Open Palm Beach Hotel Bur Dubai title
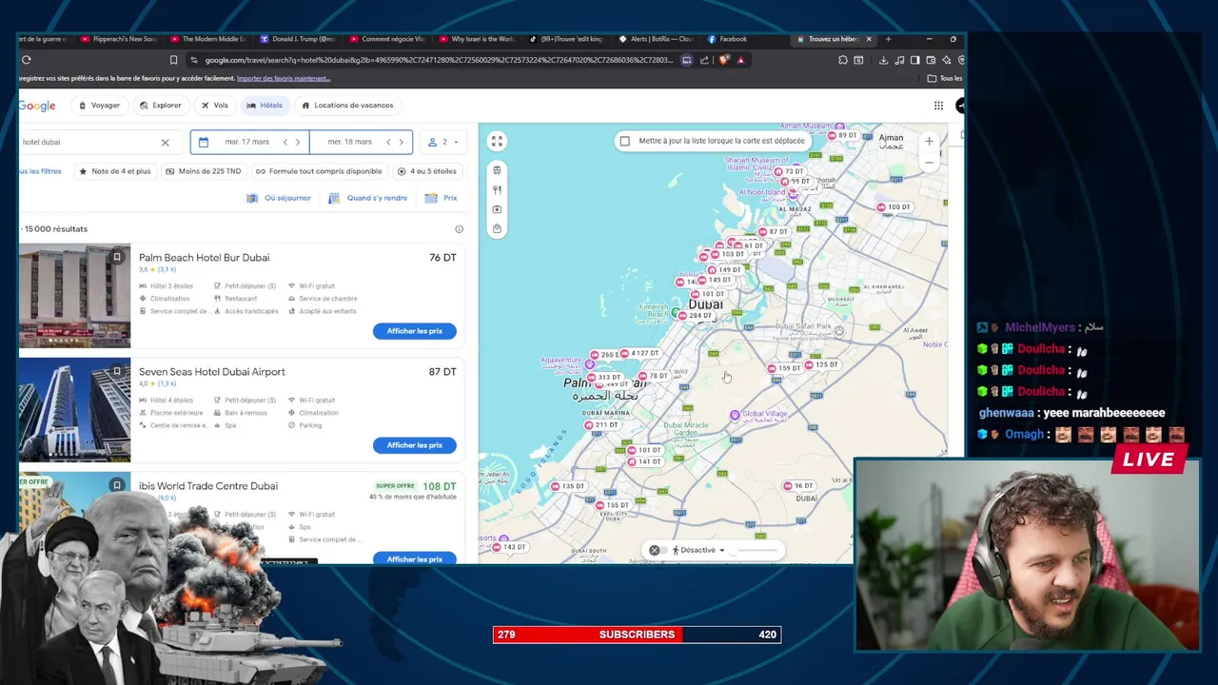The height and width of the screenshot is (685, 1218). [x=204, y=258]
